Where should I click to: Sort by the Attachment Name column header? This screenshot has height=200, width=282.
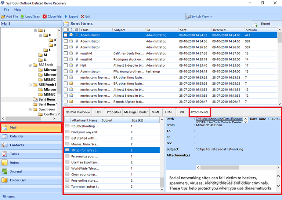click(x=84, y=121)
